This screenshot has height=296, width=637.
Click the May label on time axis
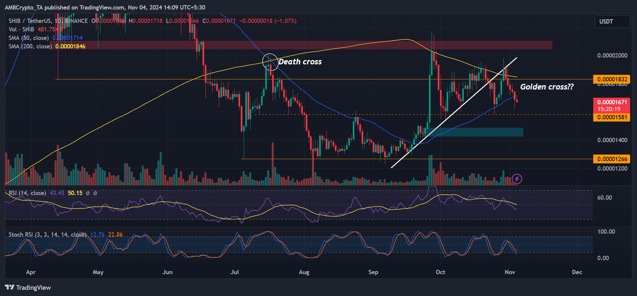pyautogui.click(x=98, y=272)
